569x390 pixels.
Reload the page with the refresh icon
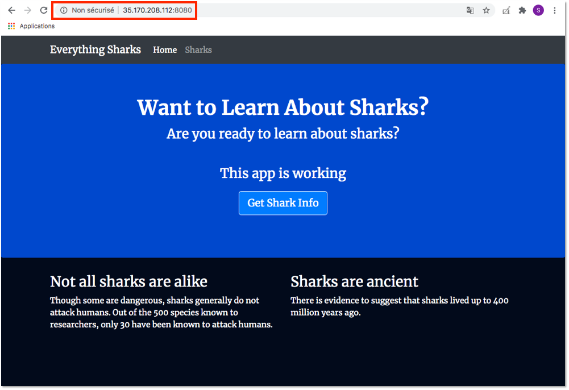tap(44, 10)
